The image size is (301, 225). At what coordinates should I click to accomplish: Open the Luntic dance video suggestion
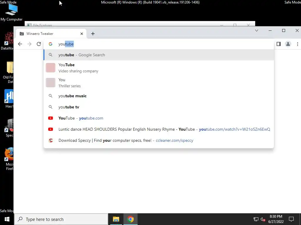pyautogui.click(x=159, y=129)
